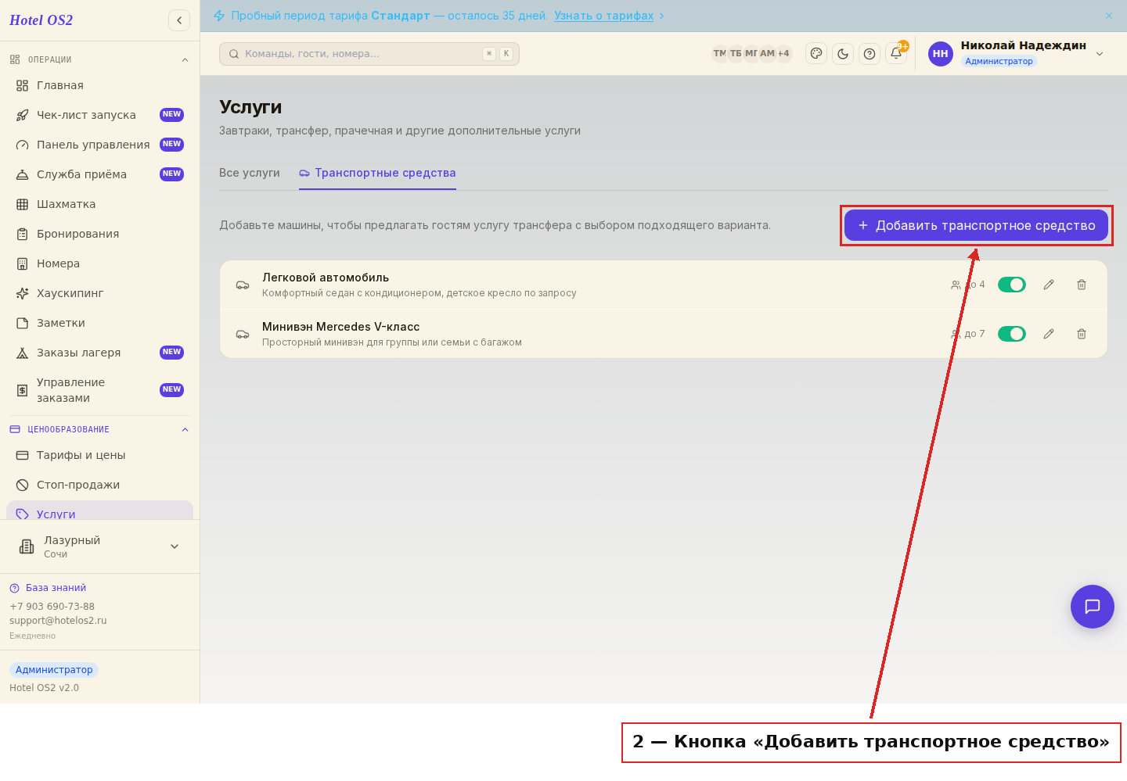This screenshot has height=781, width=1127.
Task: Follow the Узнать о тарифах link
Action: pyautogui.click(x=603, y=16)
